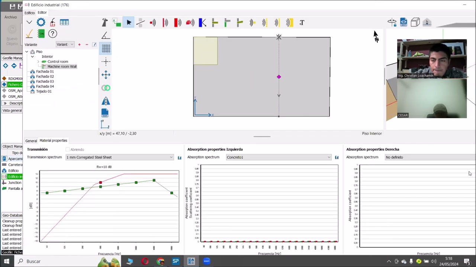Click the blue move arrows tool
Image resolution: width=476 pixels, height=267 pixels.
tap(106, 75)
